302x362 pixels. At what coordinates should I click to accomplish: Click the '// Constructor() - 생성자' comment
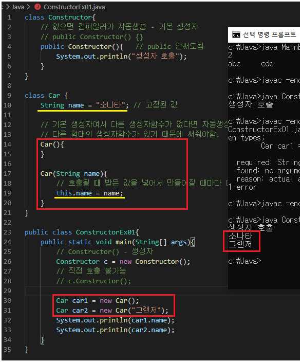click(x=105, y=251)
